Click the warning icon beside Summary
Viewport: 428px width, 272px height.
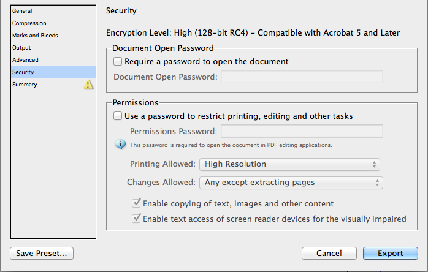click(x=88, y=85)
